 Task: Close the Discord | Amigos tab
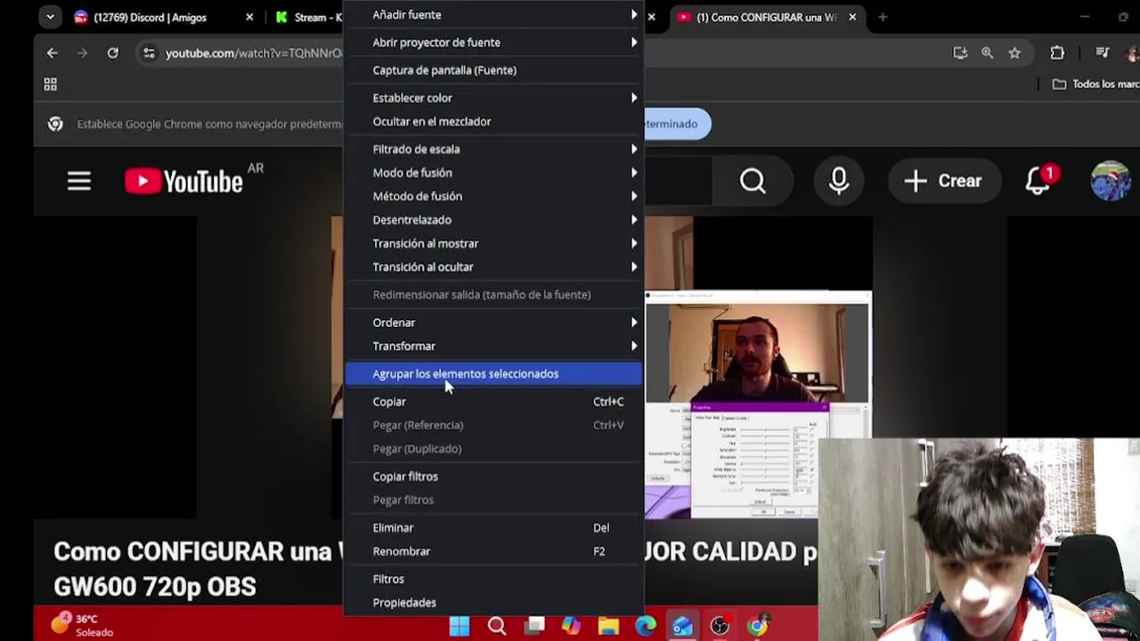click(x=249, y=17)
